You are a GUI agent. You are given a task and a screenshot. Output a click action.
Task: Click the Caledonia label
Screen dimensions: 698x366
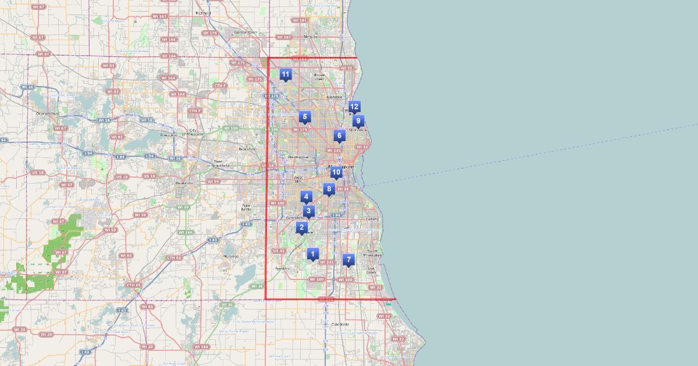(340, 324)
